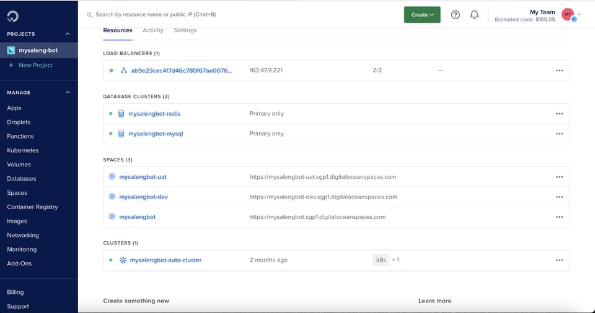The width and height of the screenshot is (595, 313).
Task: Click the space icon for mysalengbot-dev
Action: [x=112, y=197]
